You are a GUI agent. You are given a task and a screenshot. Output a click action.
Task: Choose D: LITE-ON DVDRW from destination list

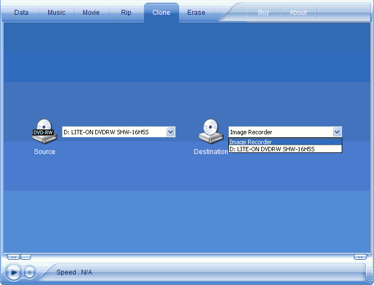point(285,149)
